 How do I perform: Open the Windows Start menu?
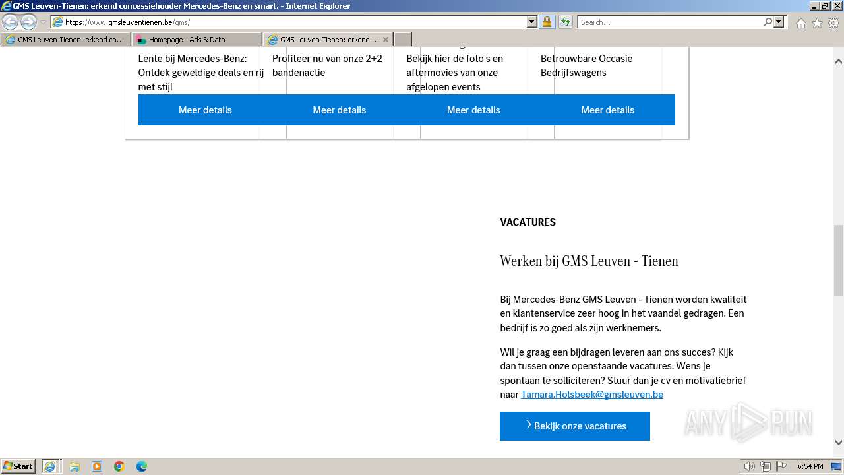[18, 466]
